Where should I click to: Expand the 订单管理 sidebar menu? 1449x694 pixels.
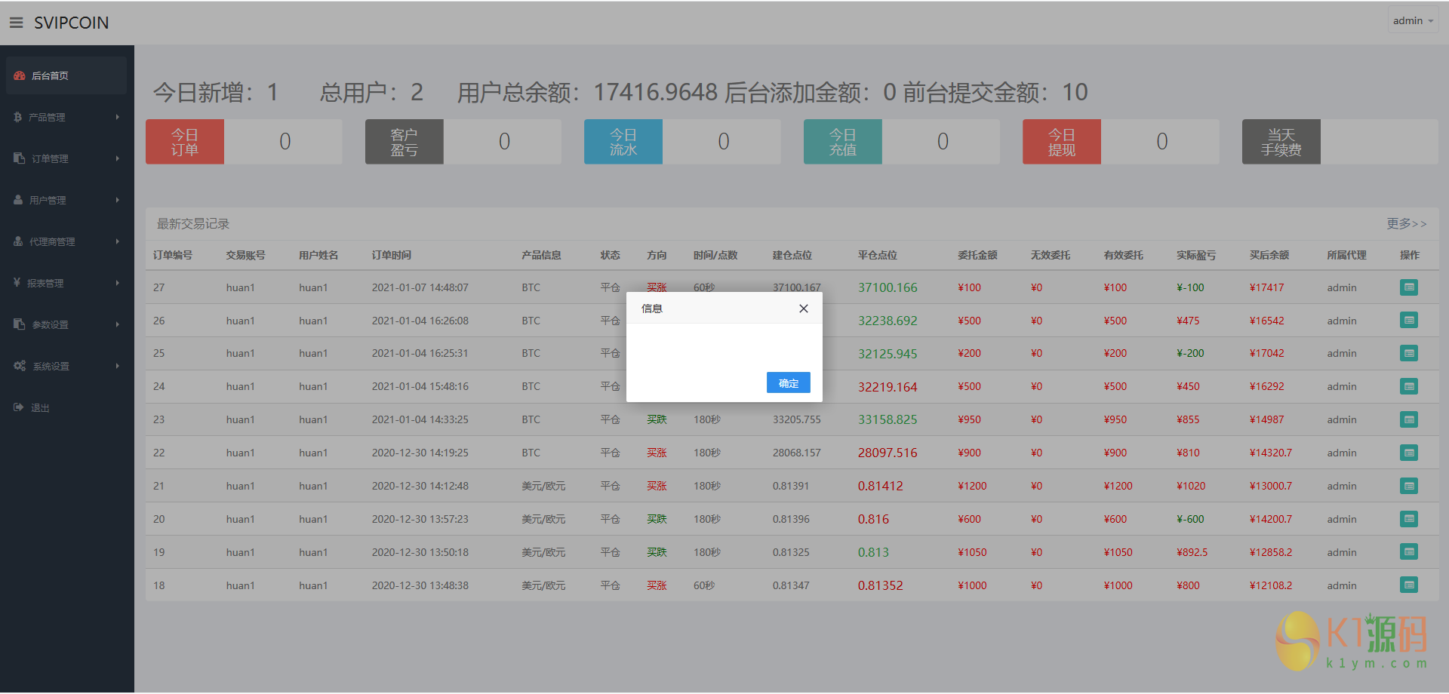[x=66, y=158]
